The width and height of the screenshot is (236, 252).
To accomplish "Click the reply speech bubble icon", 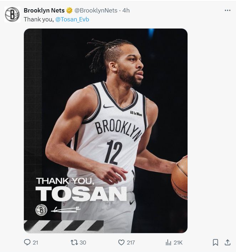I will tap(27, 242).
